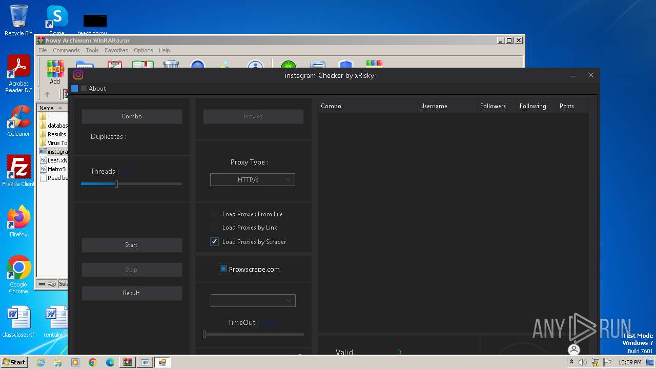The image size is (656, 369).
Task: Open WinRAR Help menu
Action: 164,50
